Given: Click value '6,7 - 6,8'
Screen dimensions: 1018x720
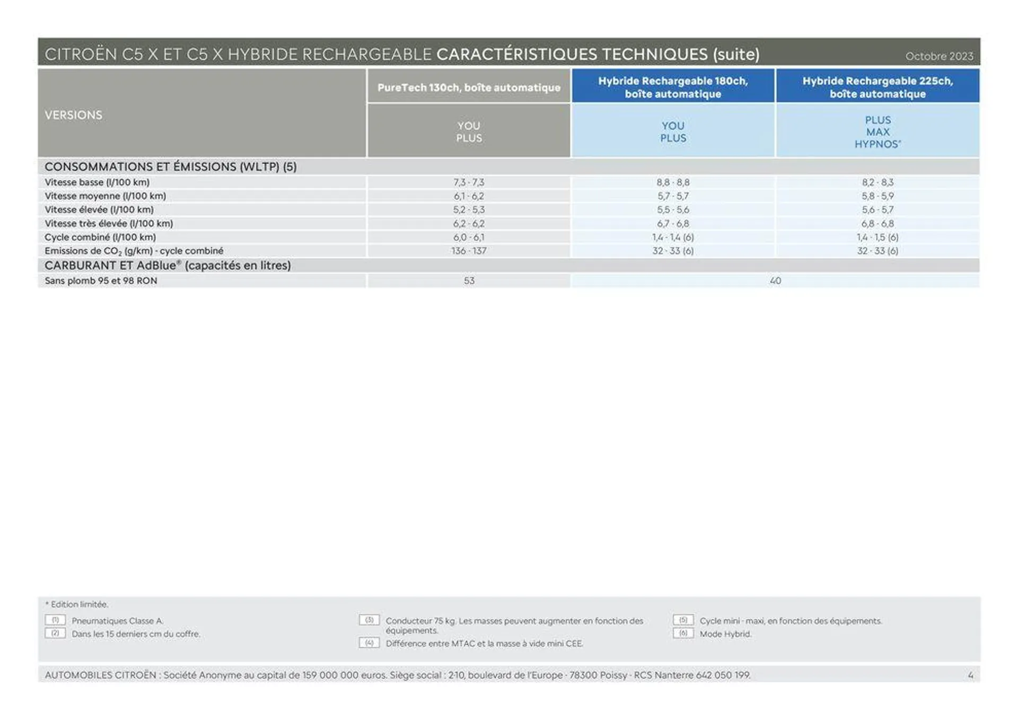Looking at the screenshot, I should click(673, 224).
